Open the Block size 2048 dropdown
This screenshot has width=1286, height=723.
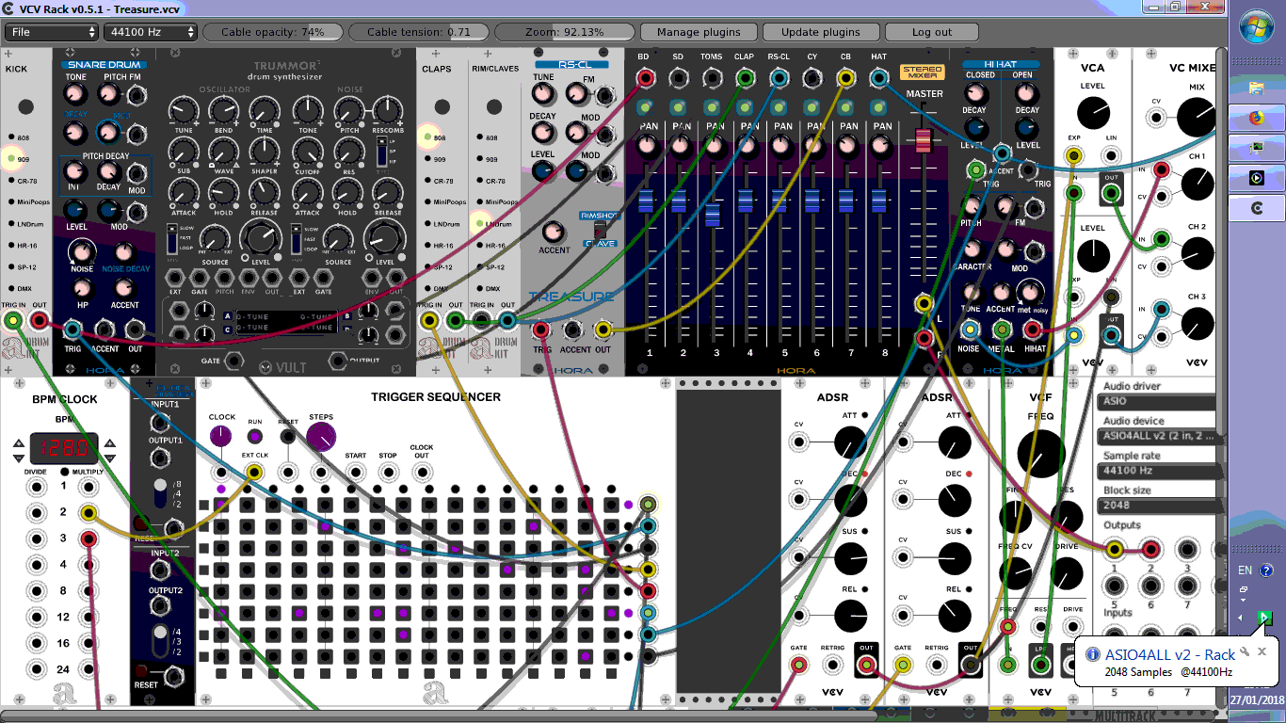point(1160,505)
